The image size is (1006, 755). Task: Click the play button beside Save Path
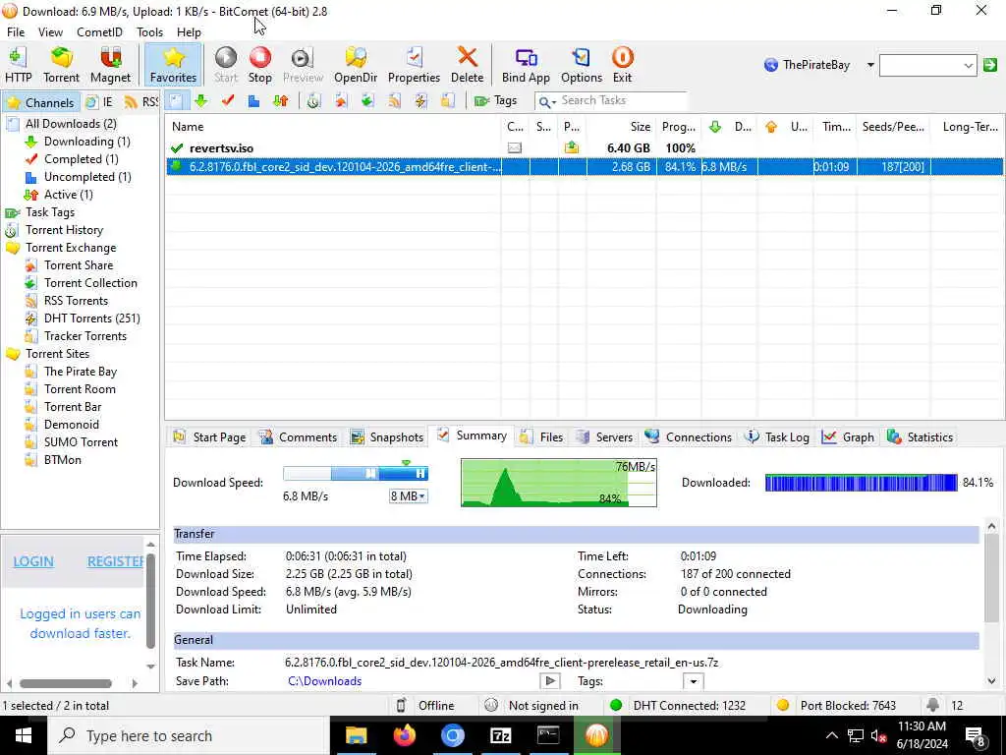pos(550,681)
